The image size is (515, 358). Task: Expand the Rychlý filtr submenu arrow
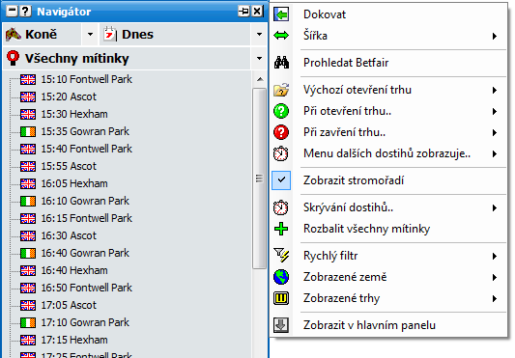(x=495, y=256)
